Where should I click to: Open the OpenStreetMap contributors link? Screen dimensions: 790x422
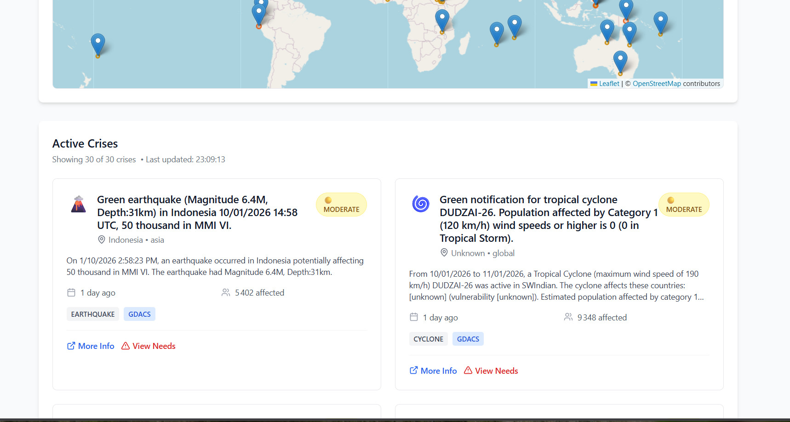(x=657, y=83)
